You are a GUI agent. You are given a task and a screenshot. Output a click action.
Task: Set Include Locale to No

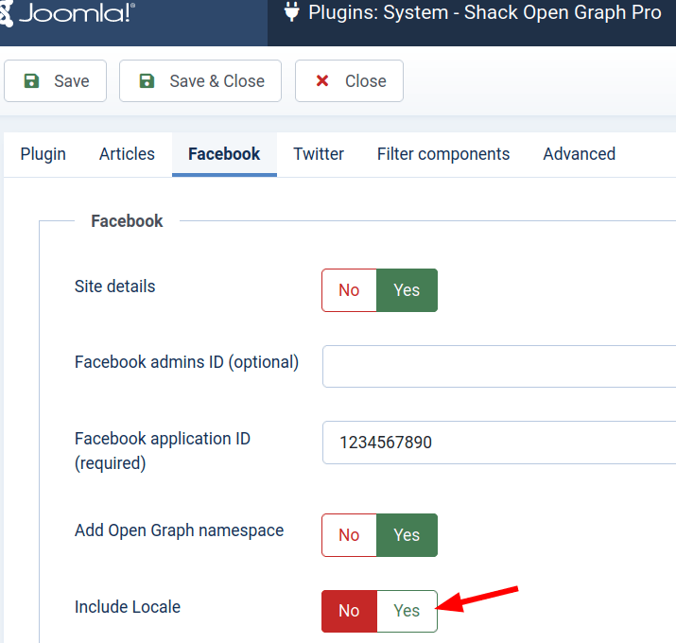[x=349, y=611]
